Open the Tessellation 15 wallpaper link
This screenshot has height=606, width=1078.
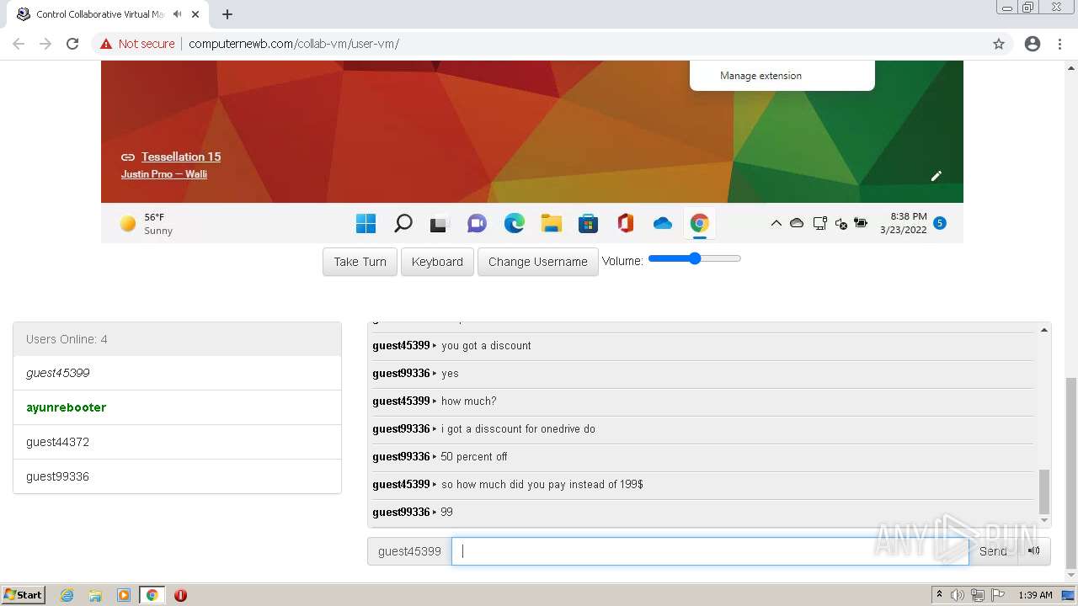tap(181, 157)
